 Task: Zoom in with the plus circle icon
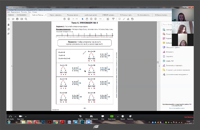click(x=95, y=19)
